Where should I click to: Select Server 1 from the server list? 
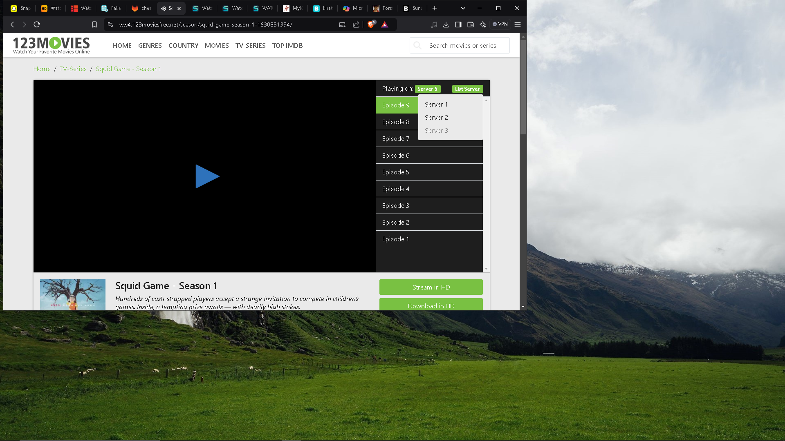coord(451,105)
